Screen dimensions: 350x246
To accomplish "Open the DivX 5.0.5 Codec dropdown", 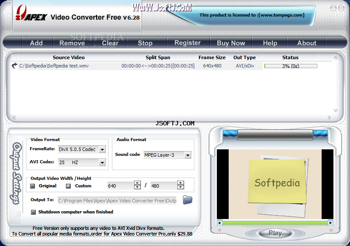I will point(102,150).
